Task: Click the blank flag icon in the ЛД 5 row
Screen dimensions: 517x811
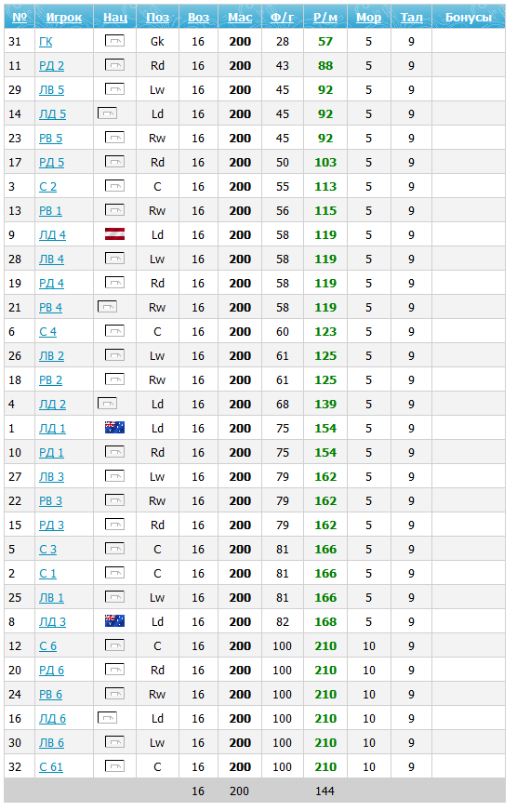Action: point(108,113)
